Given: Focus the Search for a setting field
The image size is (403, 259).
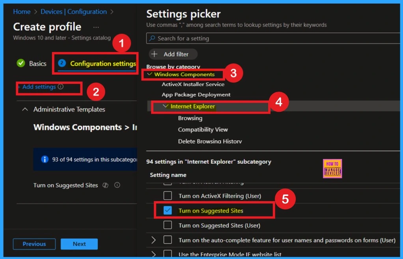Looking at the screenshot, I should 273,39.
